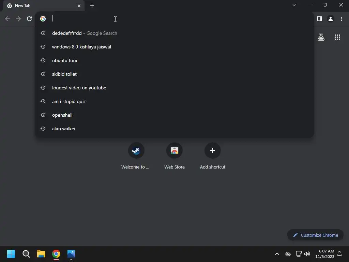Screen dimensions: 349x262
Task: Open a new tab with the plus button
Action: tap(92, 6)
